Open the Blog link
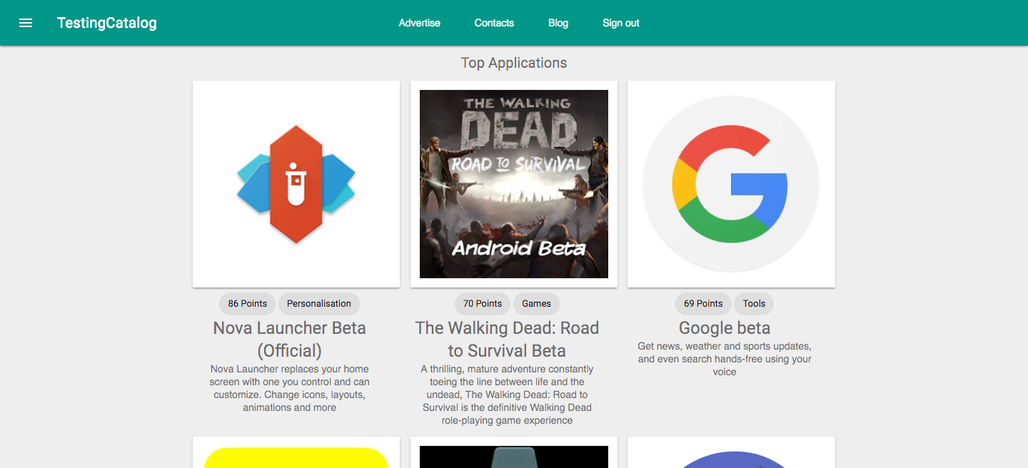1028x468 pixels. click(x=558, y=23)
